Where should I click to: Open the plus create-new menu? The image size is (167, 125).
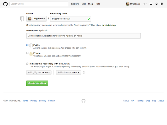tap(145, 4)
